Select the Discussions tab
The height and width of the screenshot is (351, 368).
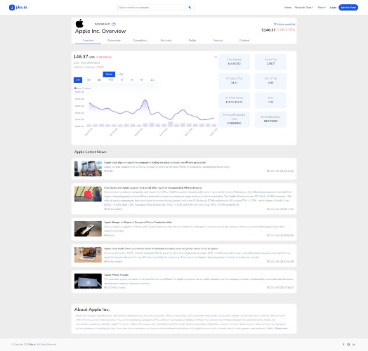click(114, 40)
